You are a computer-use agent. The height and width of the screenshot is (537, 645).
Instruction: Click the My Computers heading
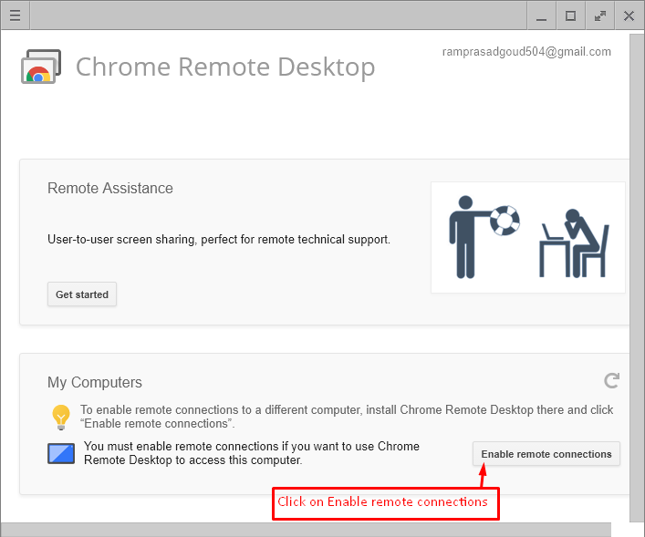95,382
